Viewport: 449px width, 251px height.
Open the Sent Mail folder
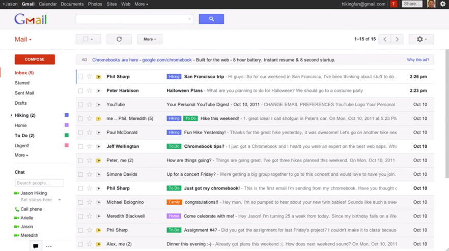(24, 93)
